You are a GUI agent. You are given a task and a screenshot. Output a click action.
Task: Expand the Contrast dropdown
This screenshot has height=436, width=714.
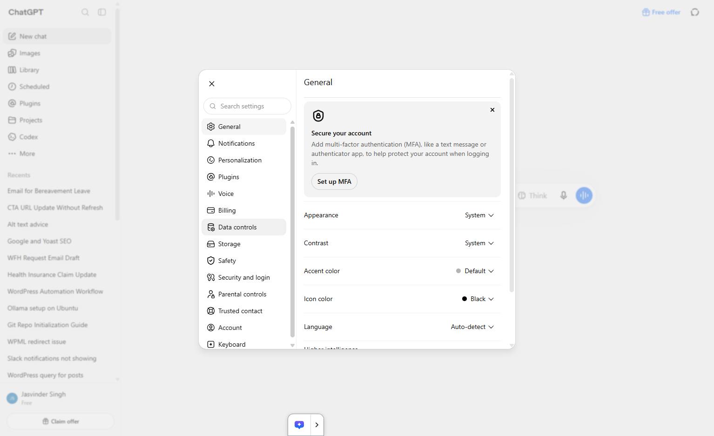pos(479,243)
